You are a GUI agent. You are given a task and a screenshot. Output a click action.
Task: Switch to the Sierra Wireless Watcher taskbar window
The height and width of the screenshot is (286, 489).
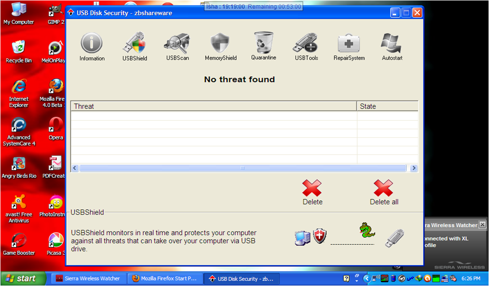coord(88,278)
